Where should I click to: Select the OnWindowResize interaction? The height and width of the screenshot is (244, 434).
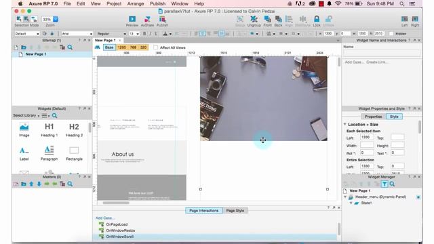tap(121, 230)
